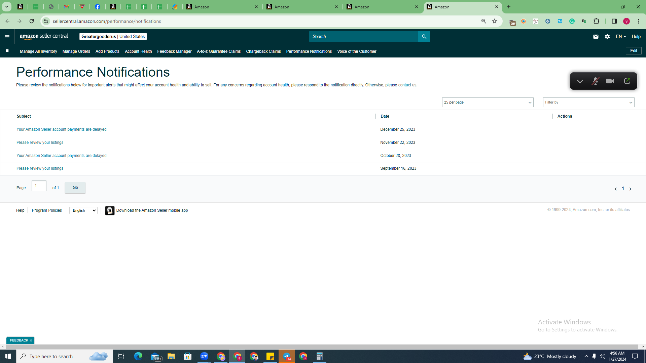Open Zoom from the taskbar

204,356
